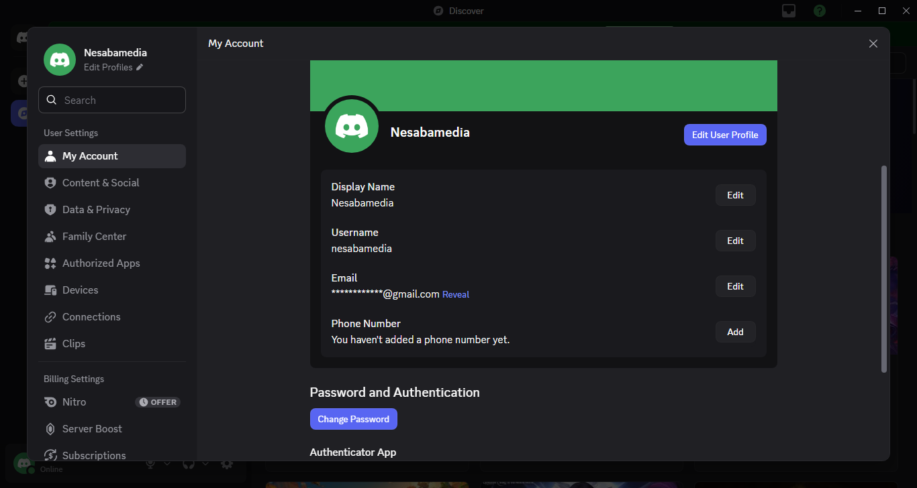Click the Help question mark icon
The height and width of the screenshot is (488, 917).
tap(819, 11)
